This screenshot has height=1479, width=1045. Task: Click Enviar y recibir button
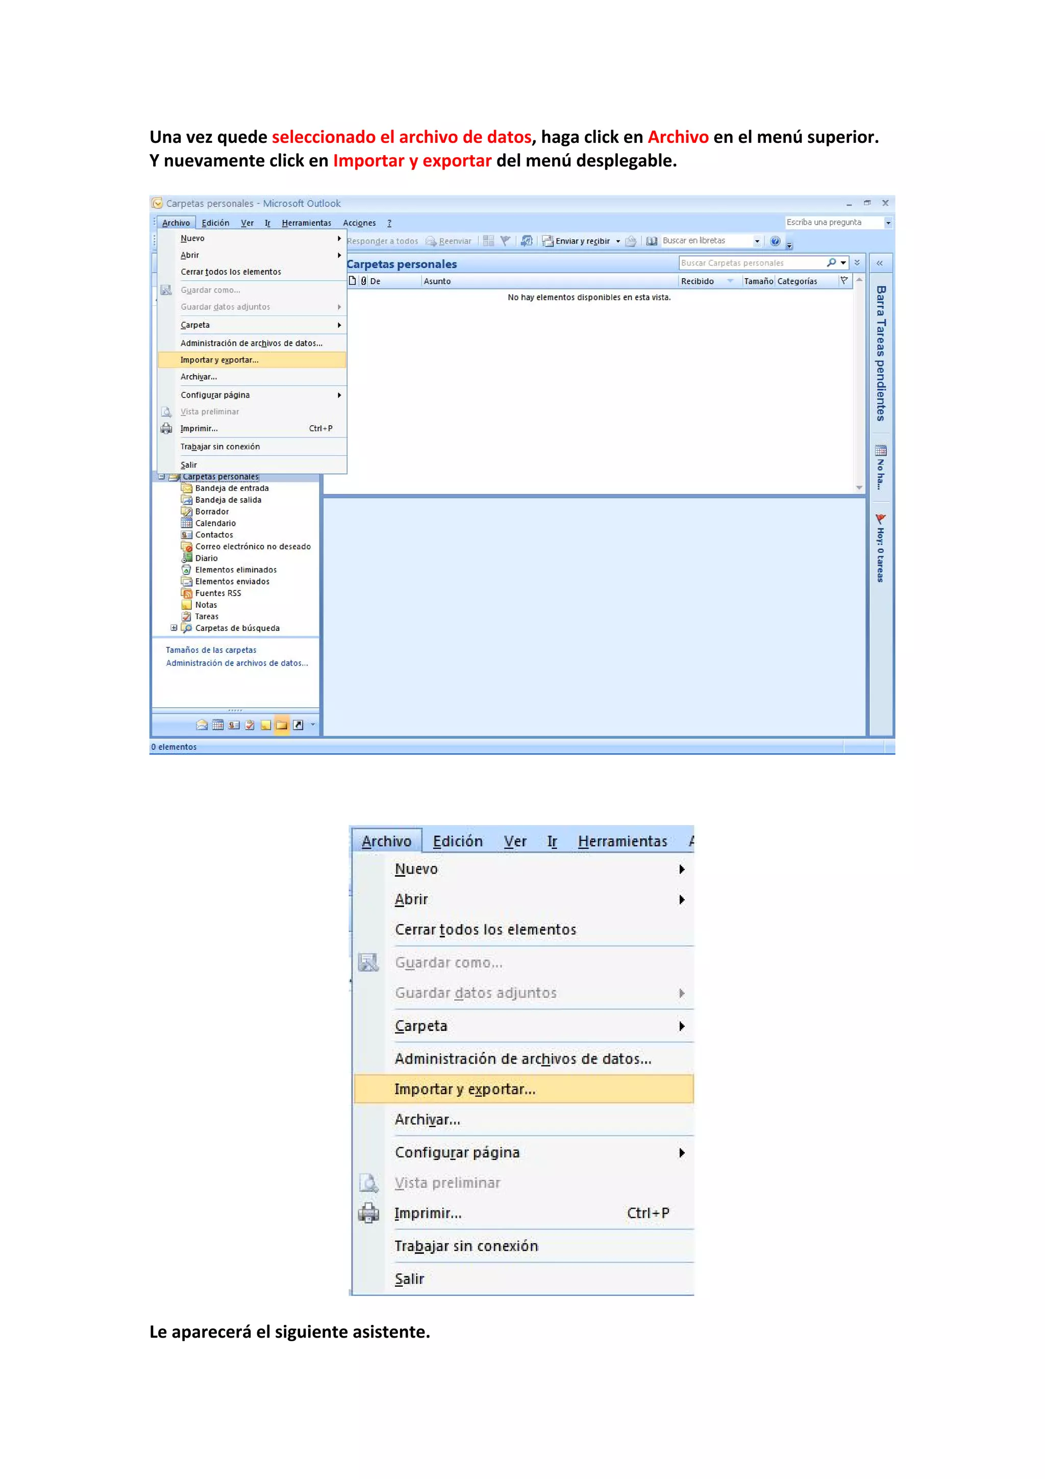coord(576,241)
